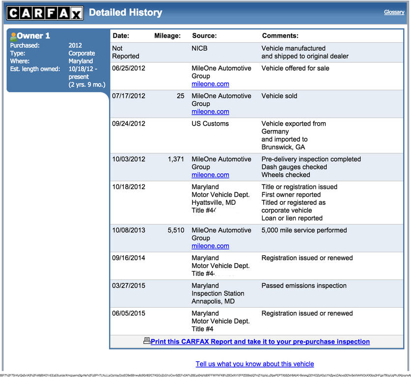Click the Owner 1 heading text

point(33,36)
